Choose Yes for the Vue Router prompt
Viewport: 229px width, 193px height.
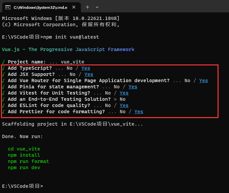click(x=203, y=80)
